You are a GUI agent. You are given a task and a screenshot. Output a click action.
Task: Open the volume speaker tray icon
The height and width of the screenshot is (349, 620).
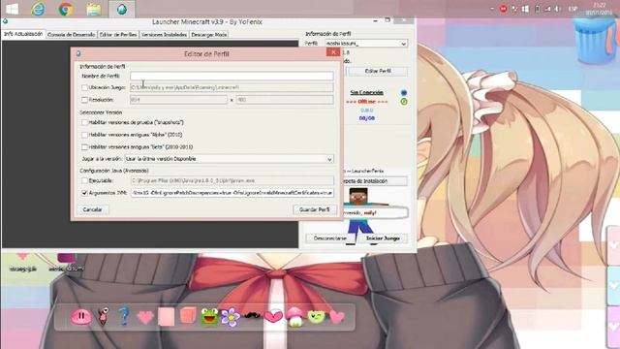(x=558, y=9)
